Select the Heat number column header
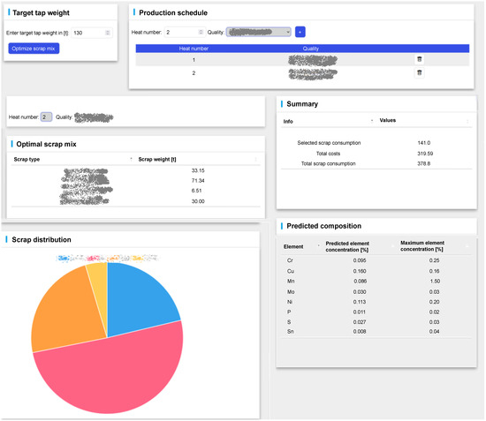 click(x=194, y=49)
